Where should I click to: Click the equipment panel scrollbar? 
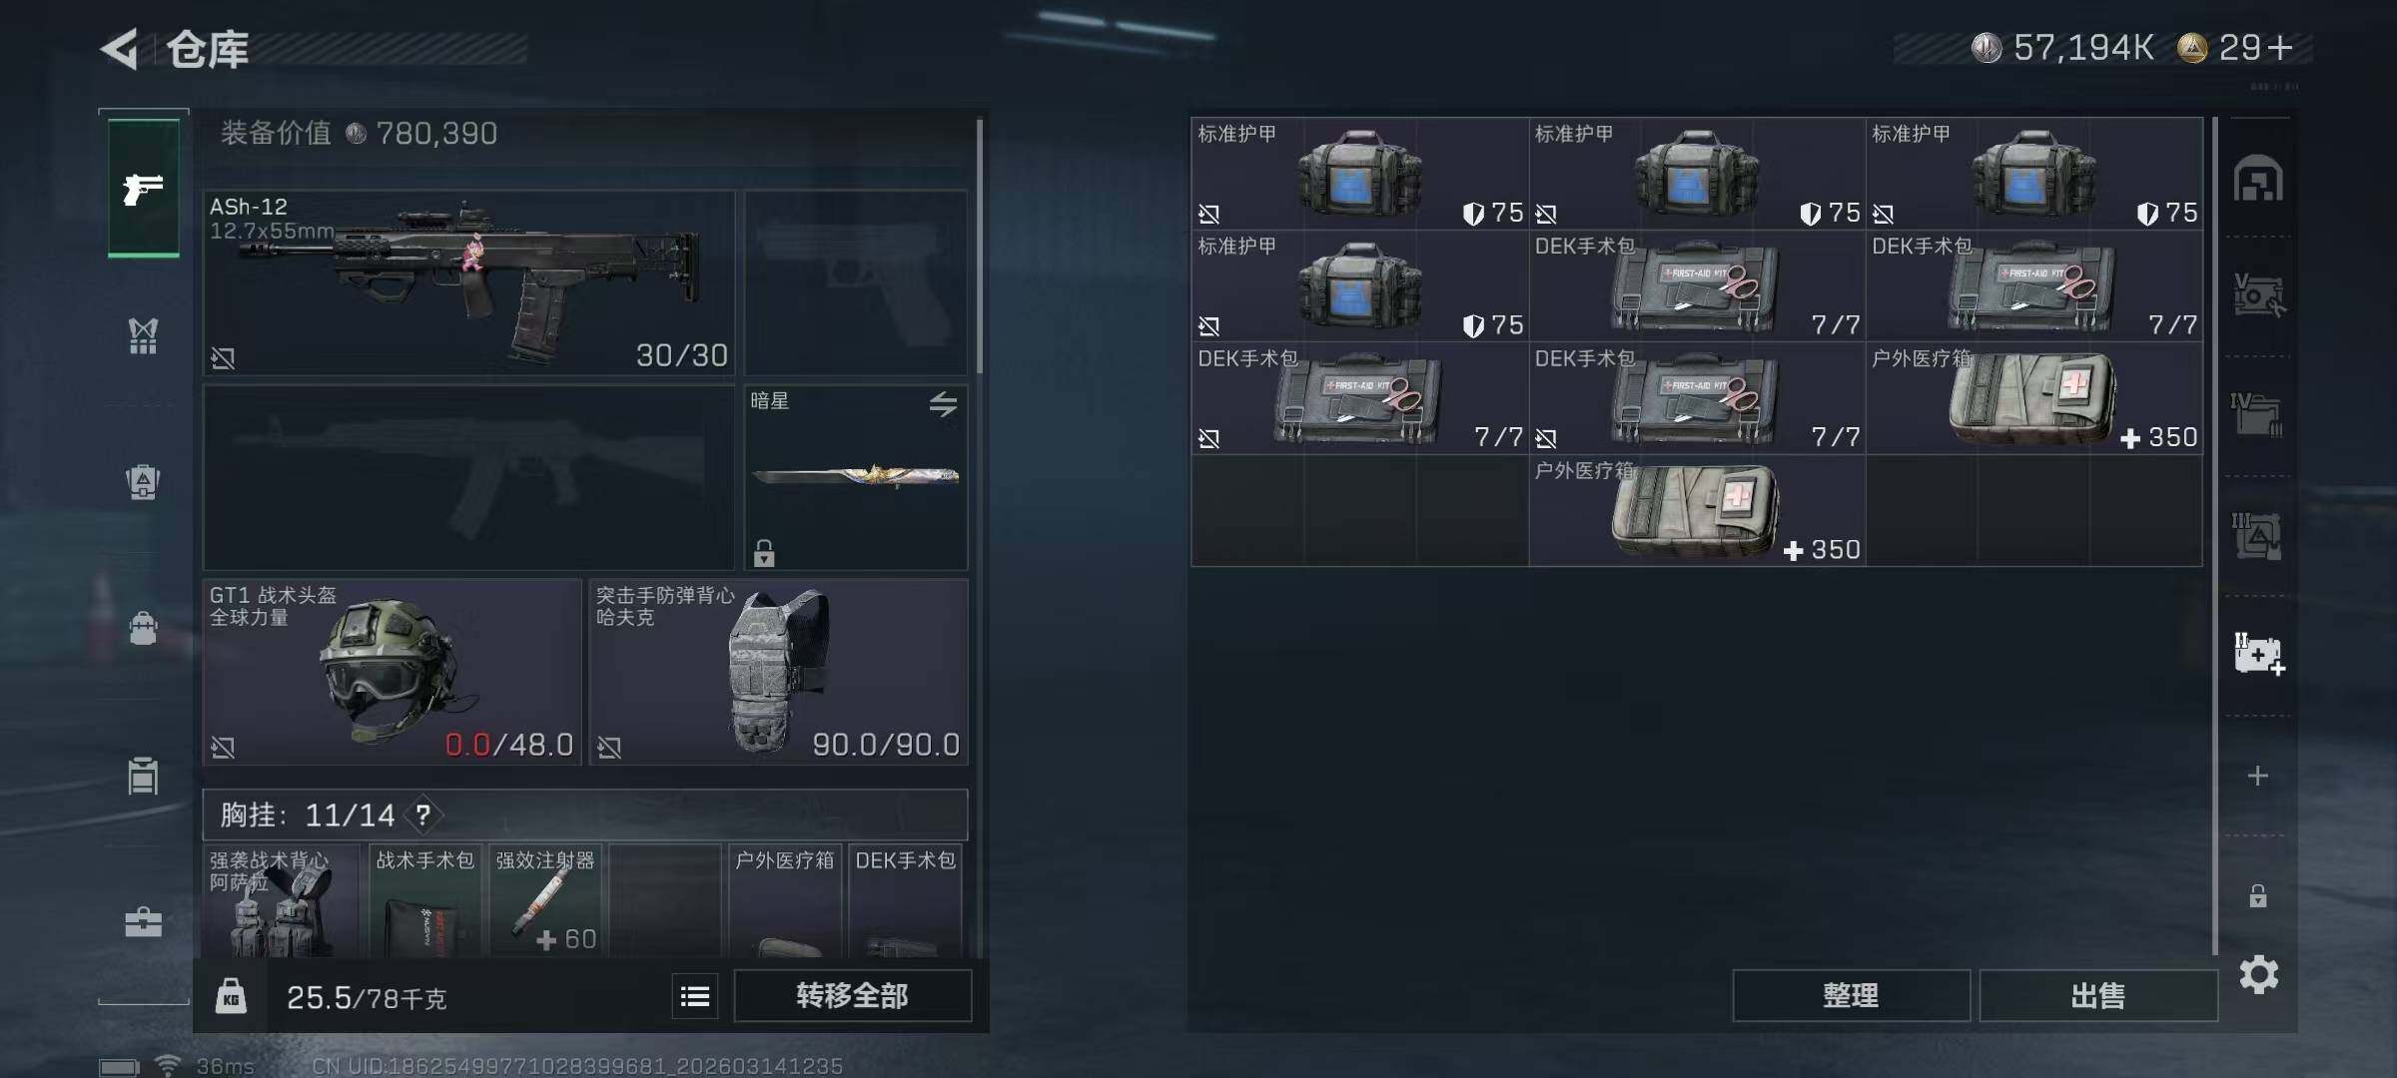tap(980, 245)
